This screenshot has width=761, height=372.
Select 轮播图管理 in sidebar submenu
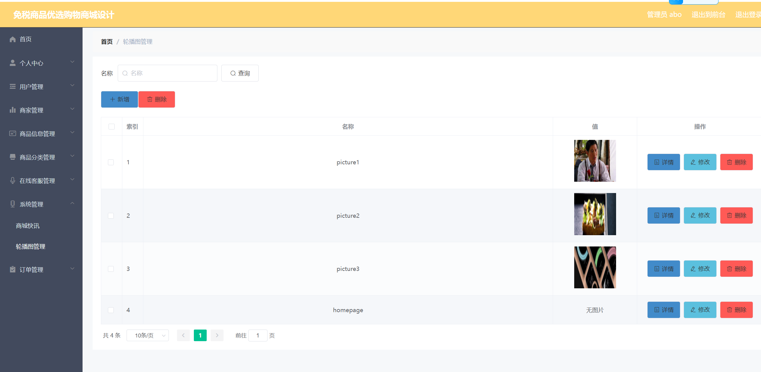click(31, 246)
